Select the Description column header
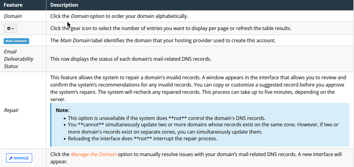 (x=64, y=5)
